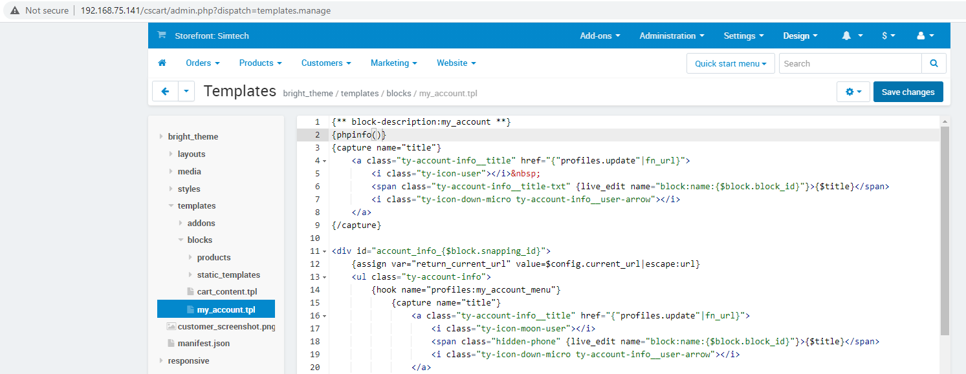This screenshot has height=374, width=966.
Task: Click the customer_screenshot.png image icon
Action: tap(171, 326)
